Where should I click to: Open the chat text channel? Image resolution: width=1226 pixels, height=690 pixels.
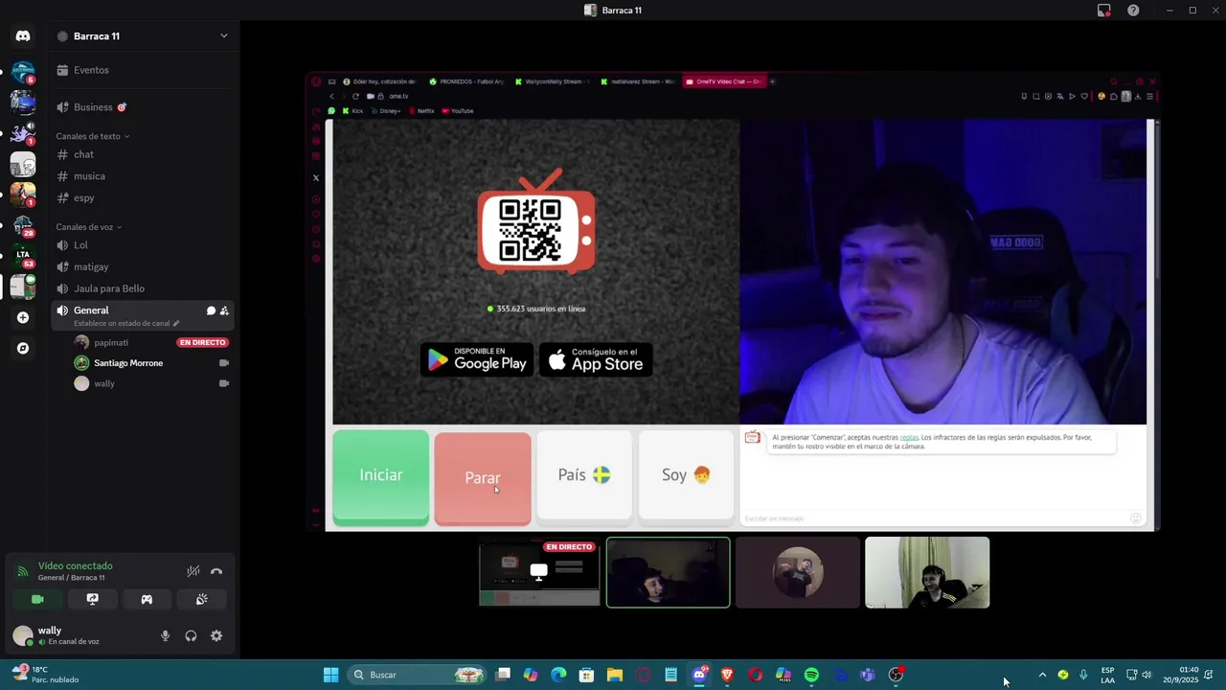pyautogui.click(x=142, y=154)
